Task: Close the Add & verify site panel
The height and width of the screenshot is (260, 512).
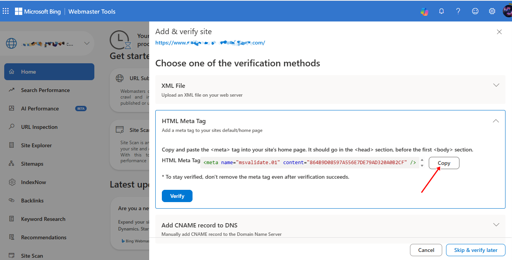Action: click(499, 32)
